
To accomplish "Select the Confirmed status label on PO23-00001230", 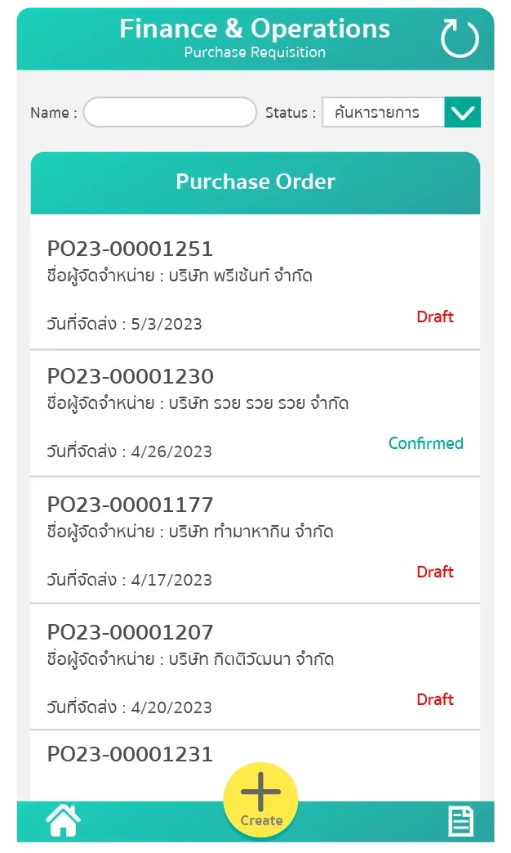I will tap(426, 443).
